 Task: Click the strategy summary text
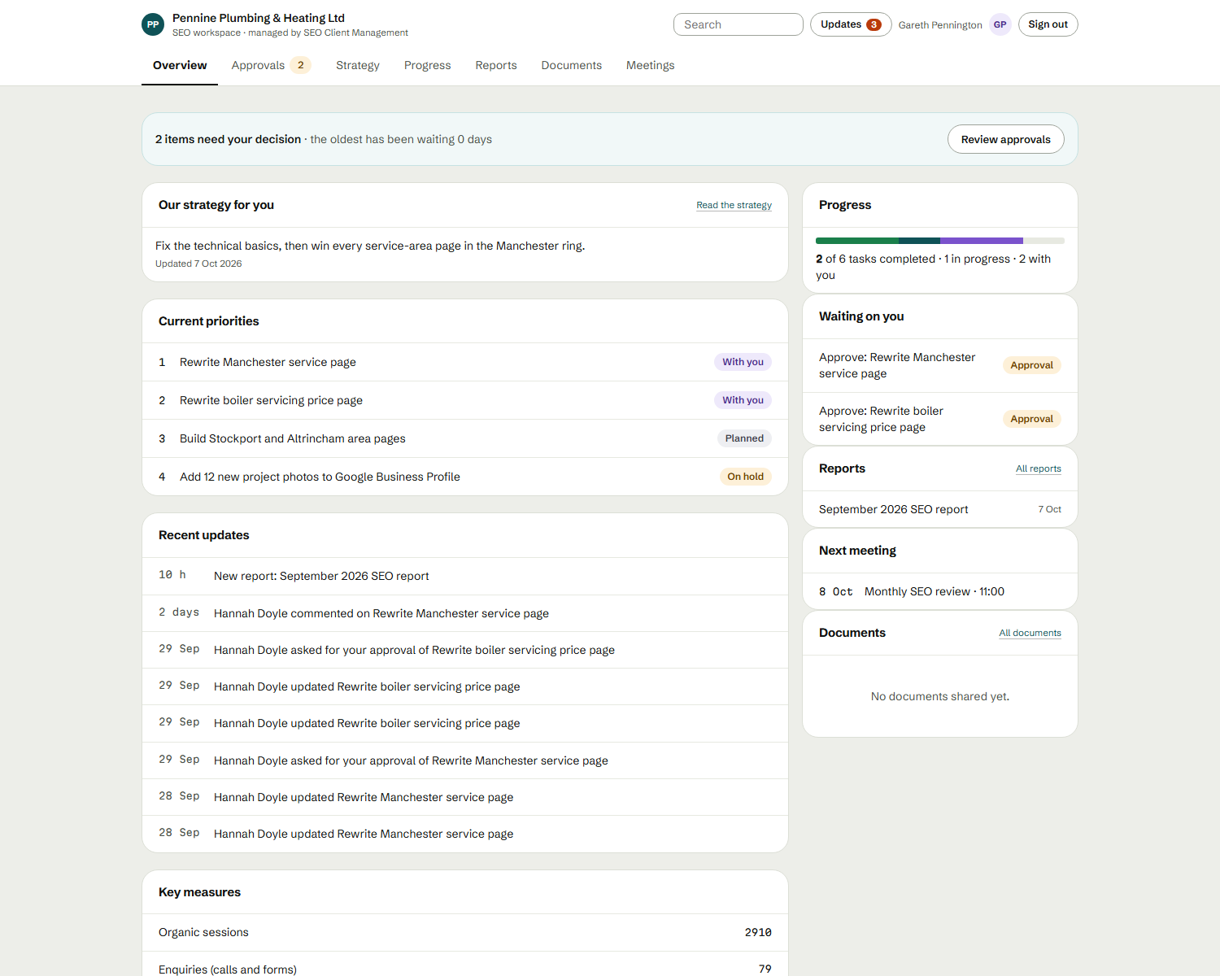[x=370, y=246]
